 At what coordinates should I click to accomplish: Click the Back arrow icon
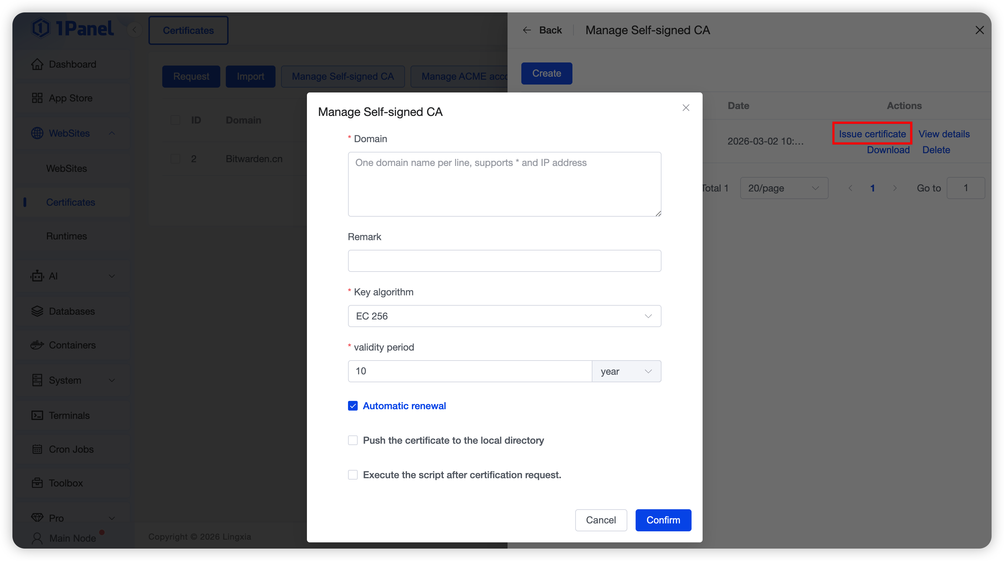527,30
